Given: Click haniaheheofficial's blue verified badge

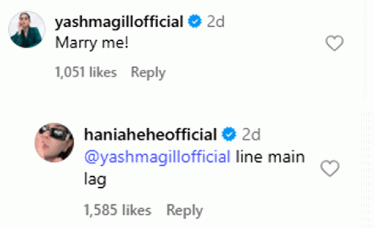Looking at the screenshot, I should pos(229,134).
